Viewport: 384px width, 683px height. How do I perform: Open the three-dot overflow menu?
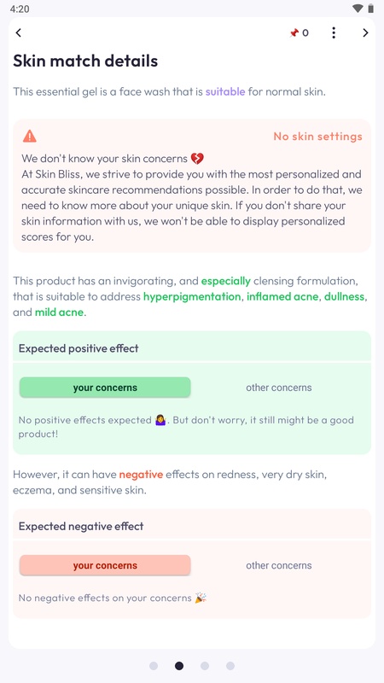pyautogui.click(x=334, y=32)
